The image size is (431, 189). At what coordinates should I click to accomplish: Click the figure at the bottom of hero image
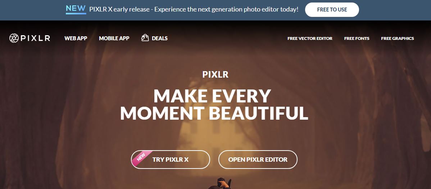(x=223, y=184)
